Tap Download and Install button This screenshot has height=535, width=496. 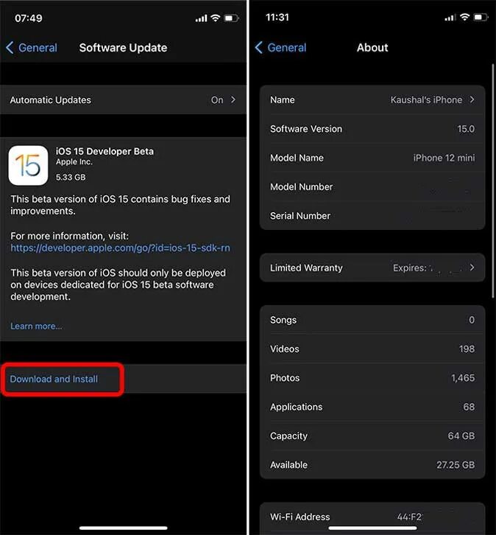pos(54,379)
